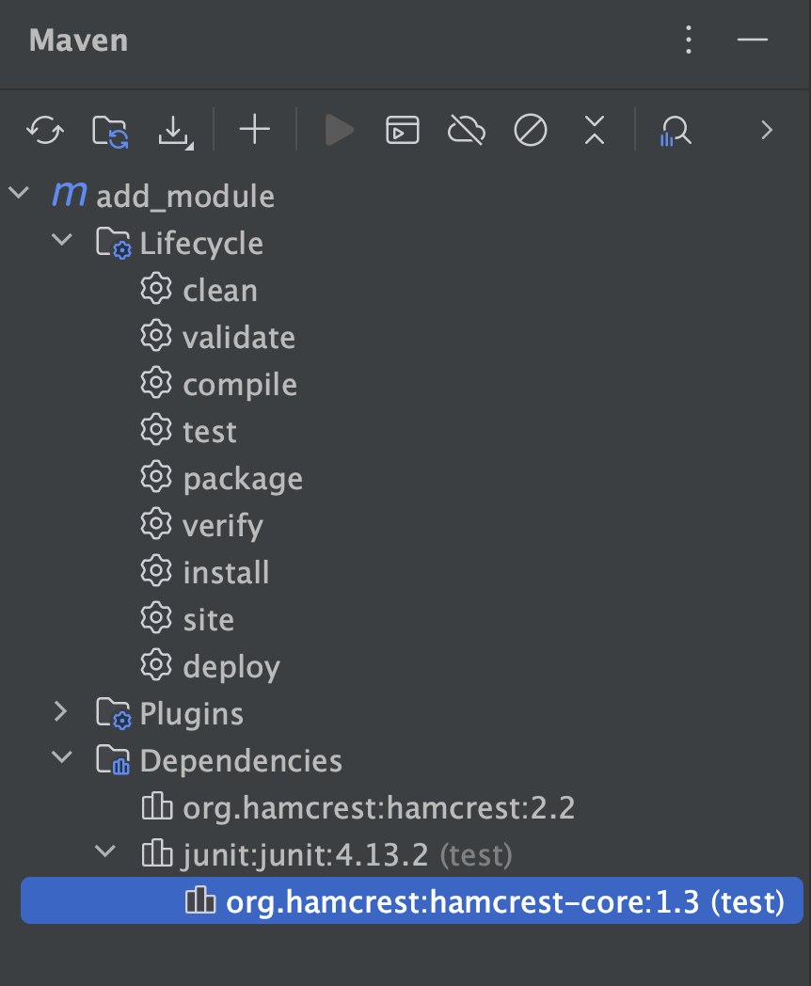
Task: Toggle offline mode
Action: 466,130
